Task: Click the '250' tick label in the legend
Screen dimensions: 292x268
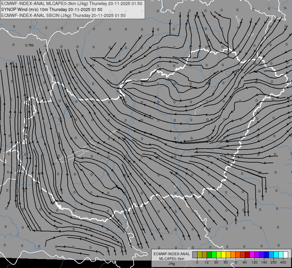Action: coord(274,262)
